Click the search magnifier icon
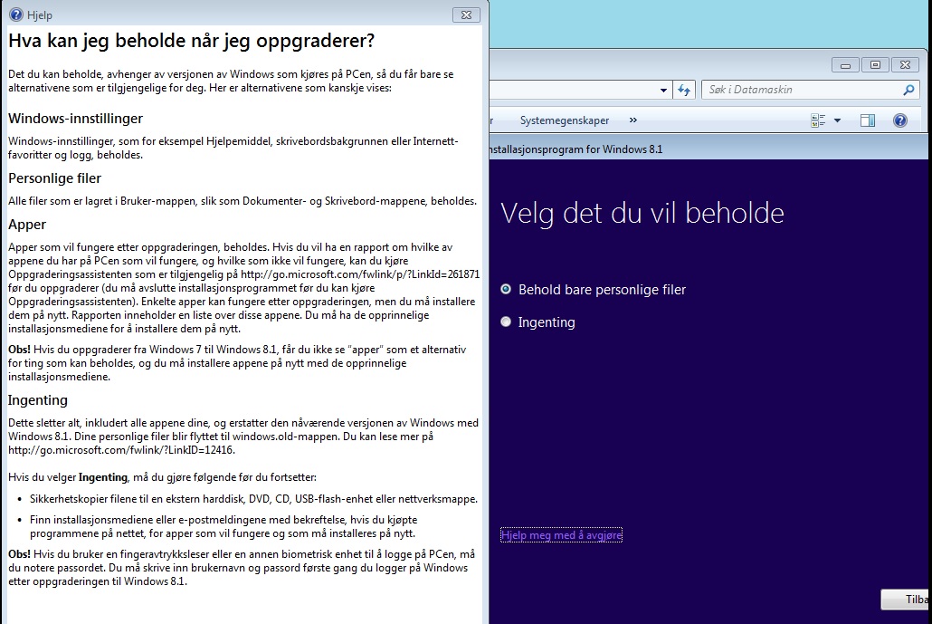This screenshot has width=932, height=624. 908,90
